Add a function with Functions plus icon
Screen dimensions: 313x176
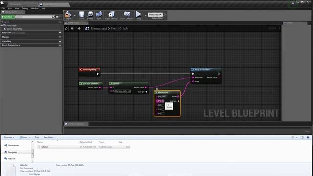(60, 33)
